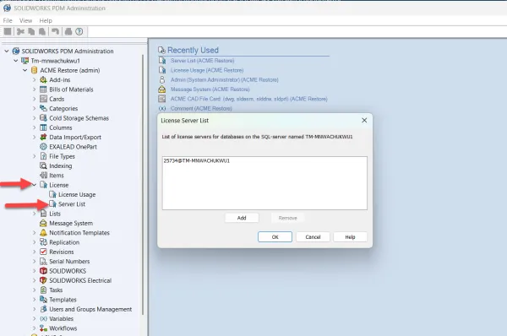The width and height of the screenshot is (507, 336).
Task: Open recent Admin (System Administrator) link
Action: (225, 79)
